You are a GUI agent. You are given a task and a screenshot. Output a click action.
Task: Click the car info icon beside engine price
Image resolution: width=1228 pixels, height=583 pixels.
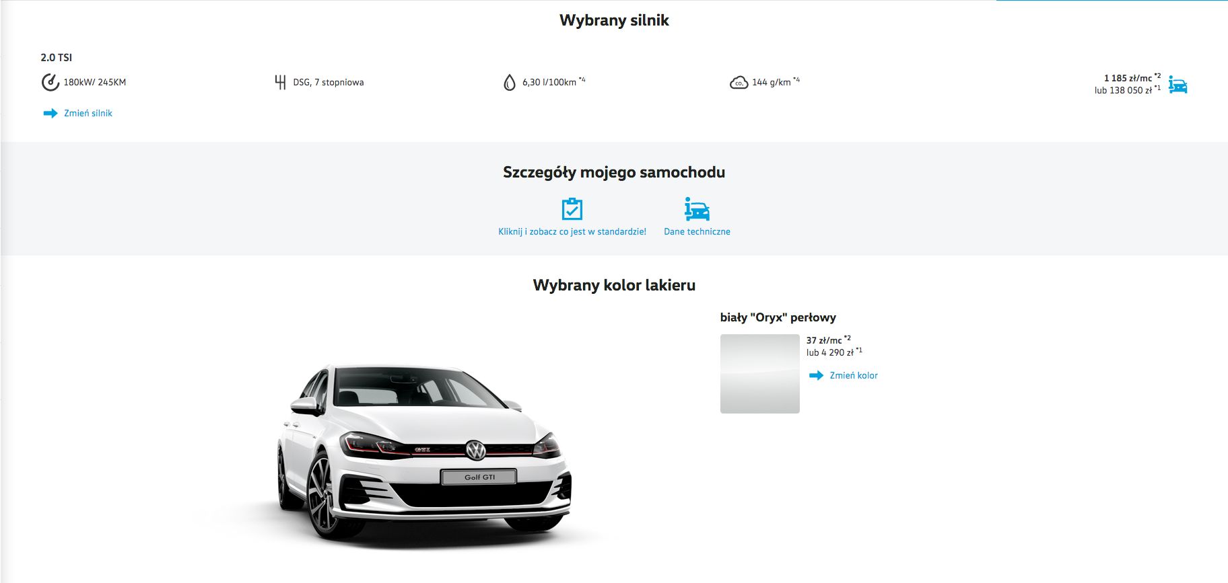coord(1178,84)
